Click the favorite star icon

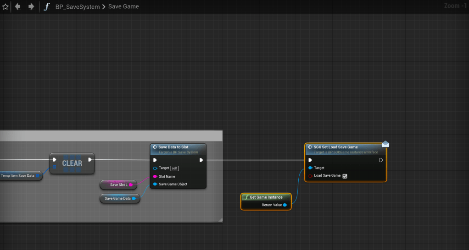tap(6, 7)
